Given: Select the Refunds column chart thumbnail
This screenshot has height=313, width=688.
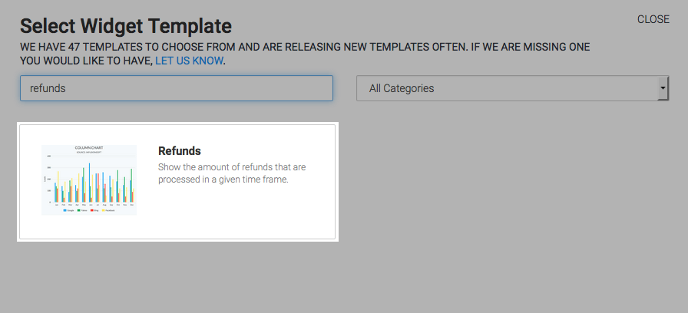Looking at the screenshot, I should tap(89, 180).
